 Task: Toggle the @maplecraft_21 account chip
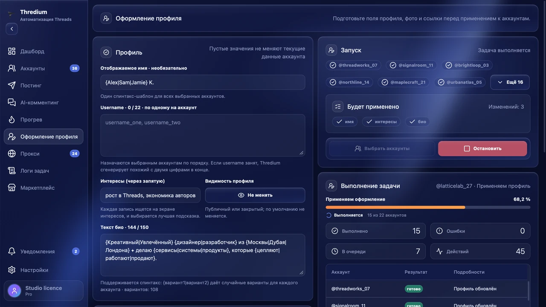point(404,82)
